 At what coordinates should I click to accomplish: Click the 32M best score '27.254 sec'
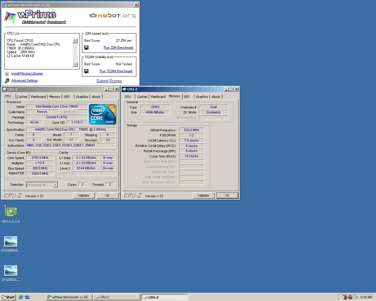point(124,41)
